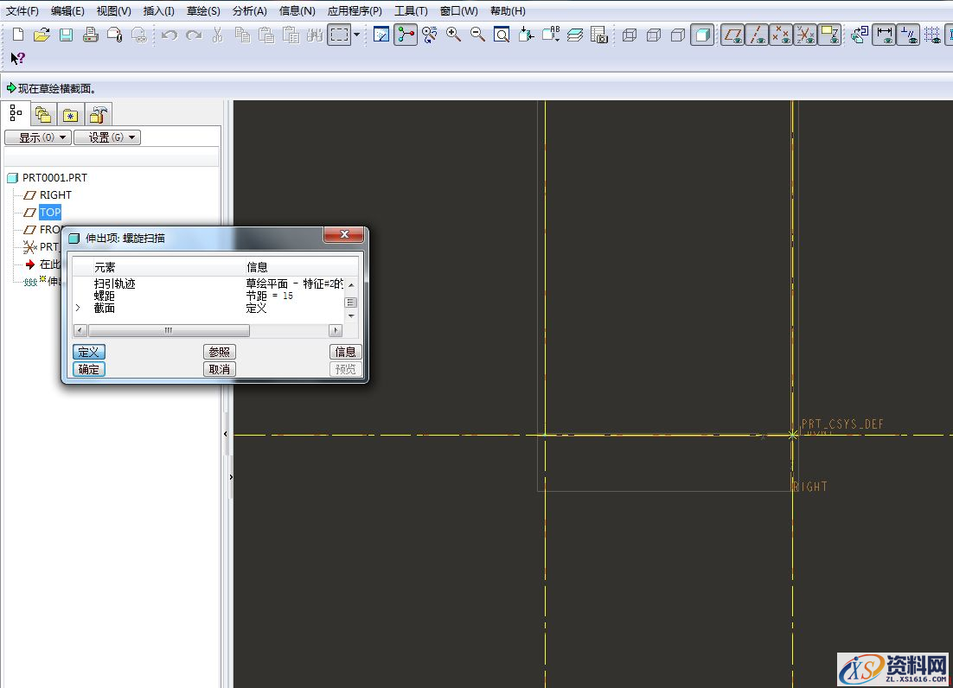Click the Open folder icon
This screenshot has height=688, width=953.
[x=42, y=35]
